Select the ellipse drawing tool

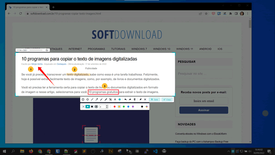coord(88,100)
